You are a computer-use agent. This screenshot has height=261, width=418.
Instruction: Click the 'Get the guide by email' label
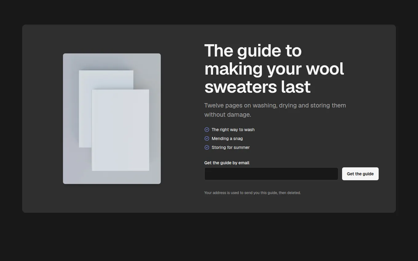227,163
